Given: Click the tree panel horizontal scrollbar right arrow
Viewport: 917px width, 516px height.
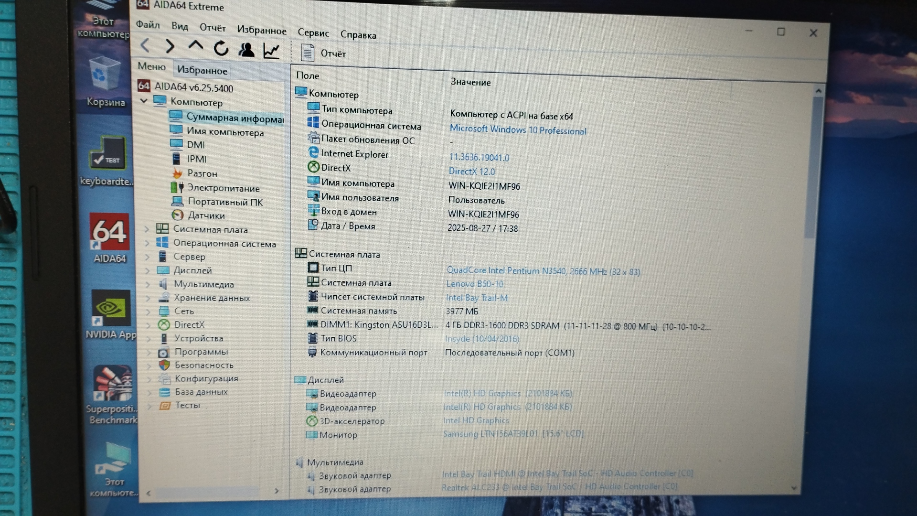Looking at the screenshot, I should click(277, 491).
